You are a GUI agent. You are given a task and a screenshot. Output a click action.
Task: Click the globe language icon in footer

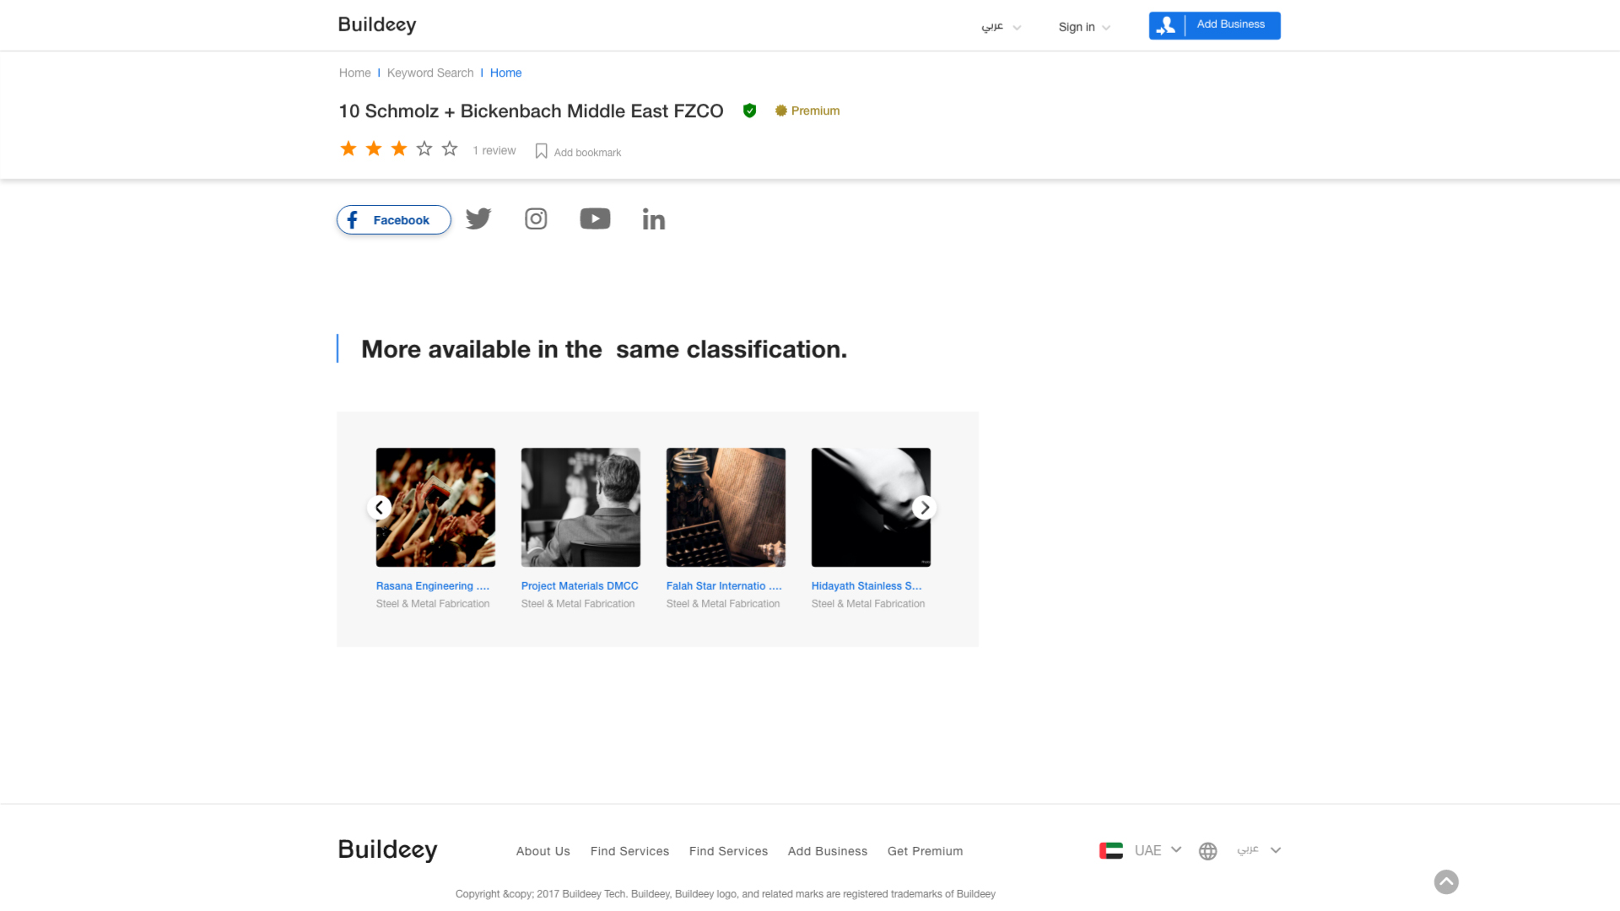click(1208, 851)
